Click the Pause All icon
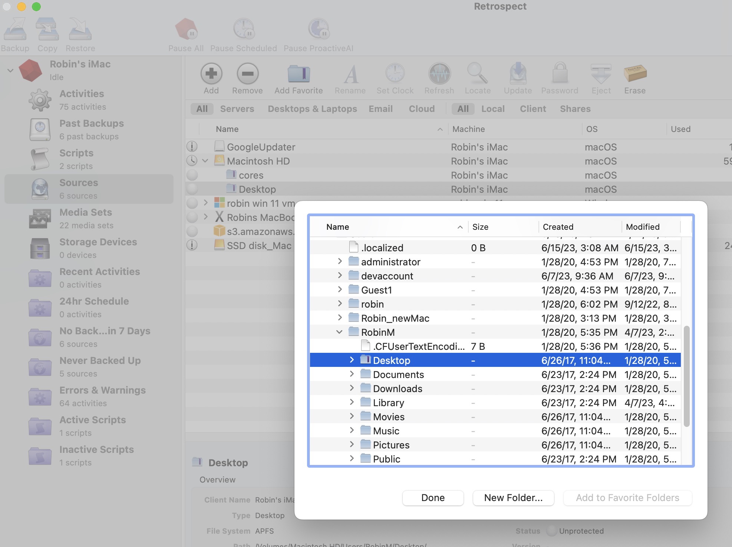The width and height of the screenshot is (732, 547). click(186, 29)
